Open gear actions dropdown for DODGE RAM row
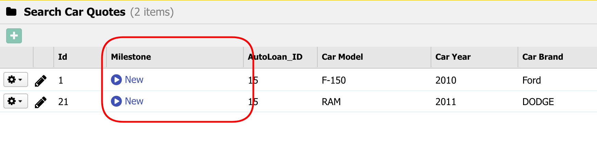The width and height of the screenshot is (597, 159). point(15,101)
